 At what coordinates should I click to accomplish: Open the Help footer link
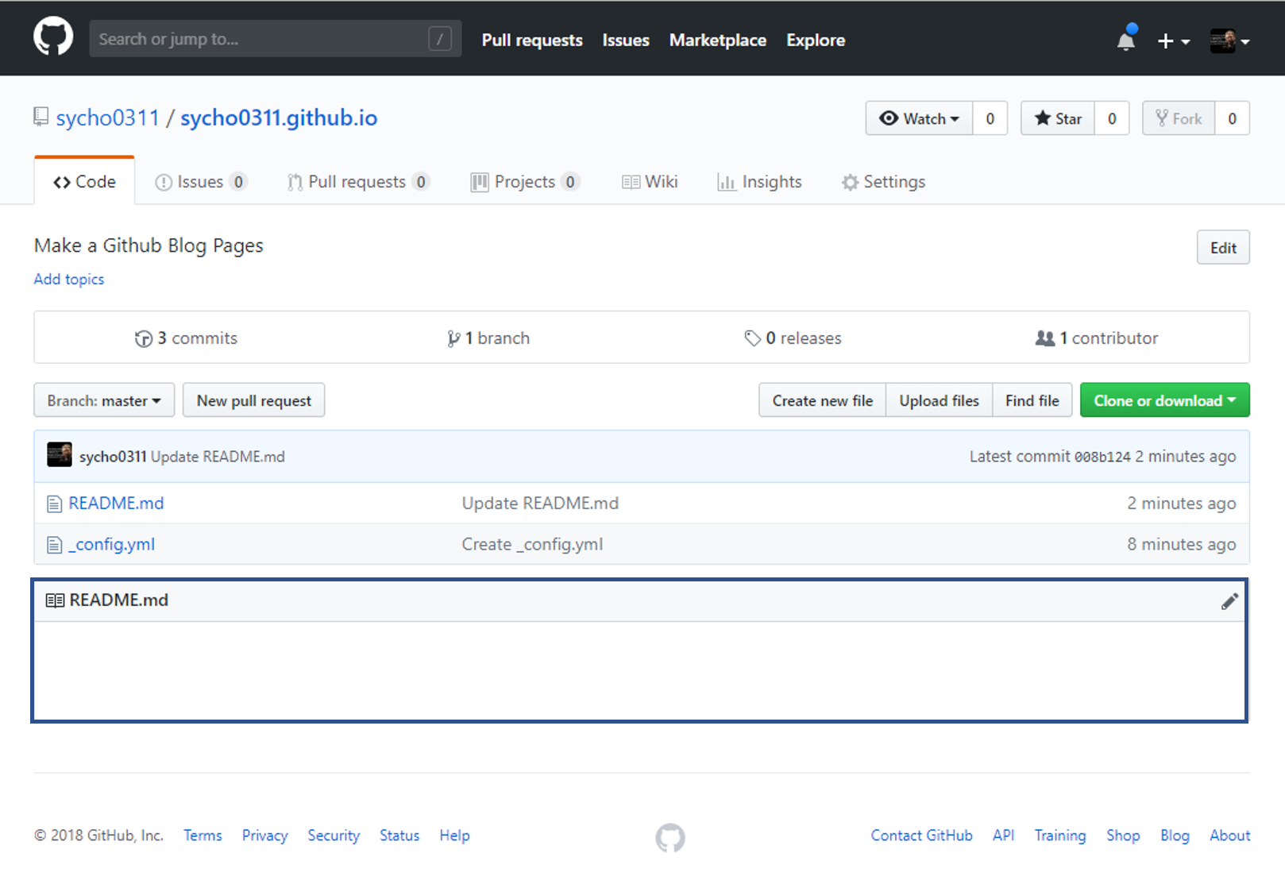click(455, 836)
